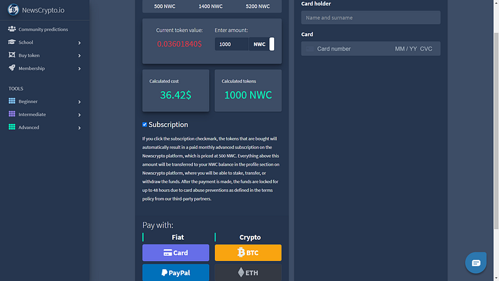Click the calculated tokens 1000 NWC
499x281 pixels.
[x=248, y=95]
